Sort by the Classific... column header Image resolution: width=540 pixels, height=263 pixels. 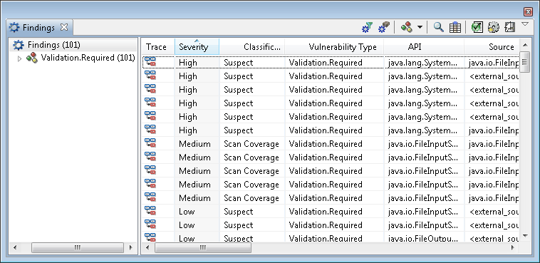(252, 47)
